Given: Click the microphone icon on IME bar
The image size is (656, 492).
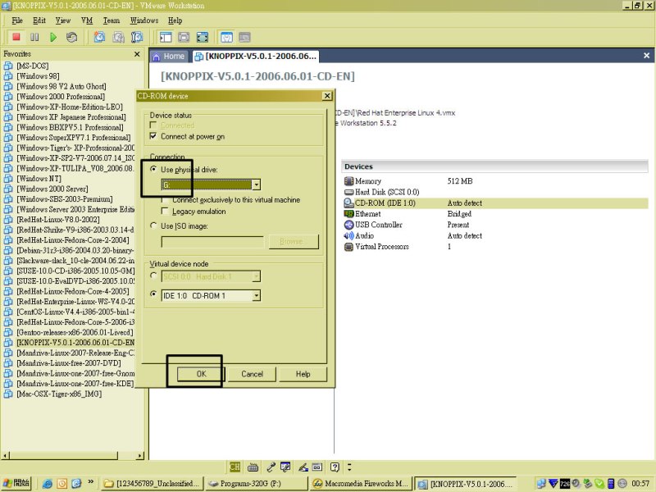Looking at the screenshot, I should coord(271,467).
